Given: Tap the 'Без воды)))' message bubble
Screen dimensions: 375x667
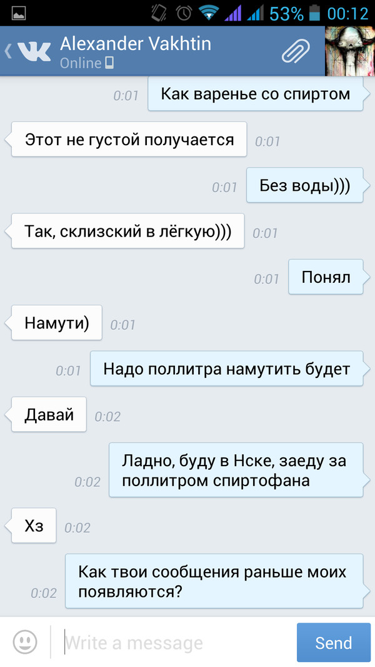Looking at the screenshot, I should pyautogui.click(x=306, y=185).
